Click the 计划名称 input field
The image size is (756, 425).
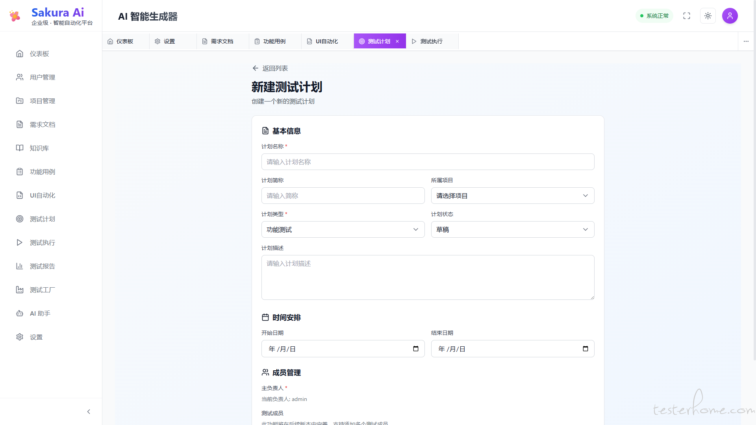428,162
